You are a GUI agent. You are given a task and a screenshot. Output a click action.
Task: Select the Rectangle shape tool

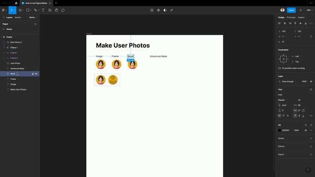28,10
